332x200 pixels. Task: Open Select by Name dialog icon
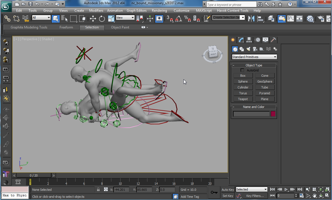[x=64, y=19]
